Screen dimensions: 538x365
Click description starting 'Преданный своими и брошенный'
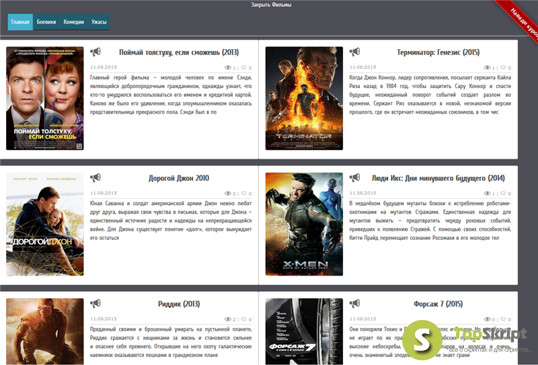(171, 342)
